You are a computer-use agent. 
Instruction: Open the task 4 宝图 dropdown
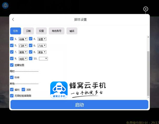[x=42, y=39]
